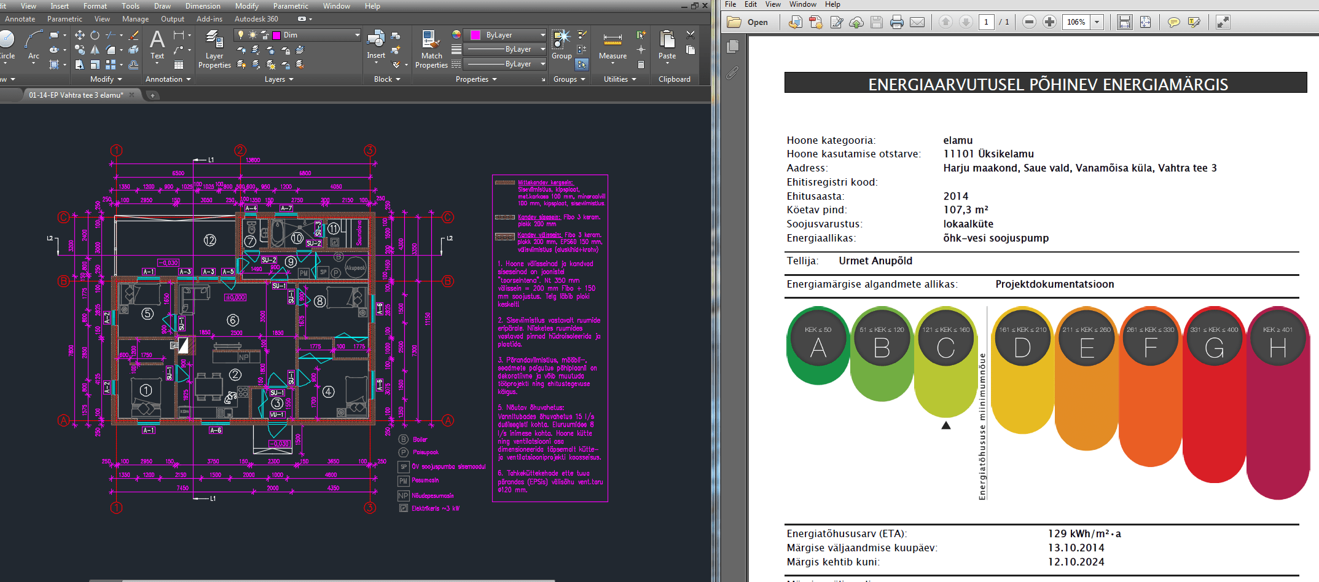Toggle the Dim layer freeze sun icon
This screenshot has height=582, width=1319.
coord(252,35)
